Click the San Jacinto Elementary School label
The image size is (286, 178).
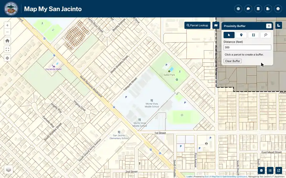pos(119,137)
